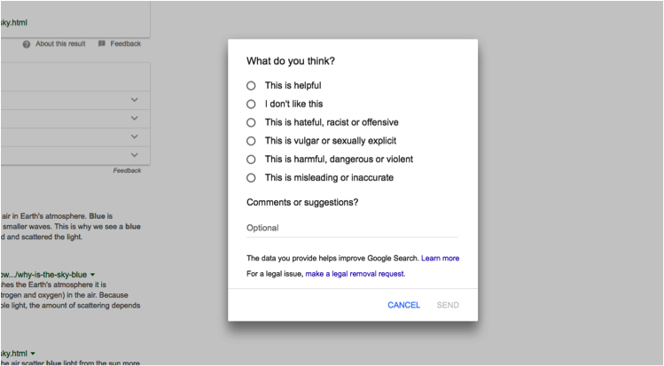Click the feedback flag icon under the snippet
Screen dimensions: 664x366
(x=102, y=43)
